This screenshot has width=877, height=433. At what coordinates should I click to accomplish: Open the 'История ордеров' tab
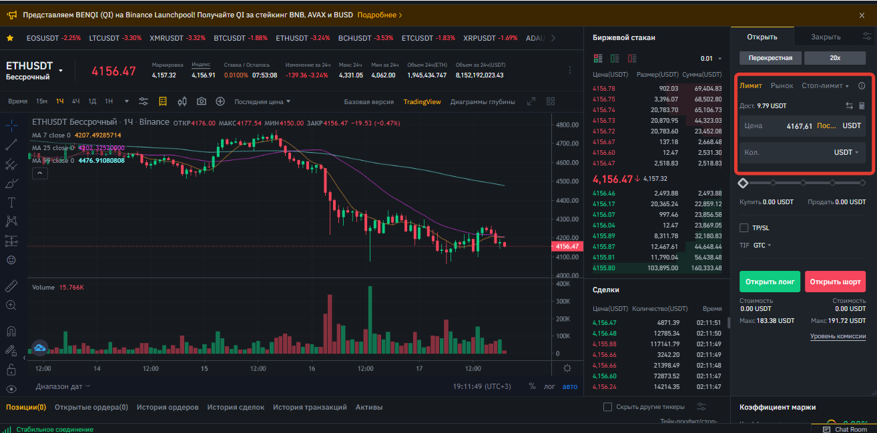168,407
